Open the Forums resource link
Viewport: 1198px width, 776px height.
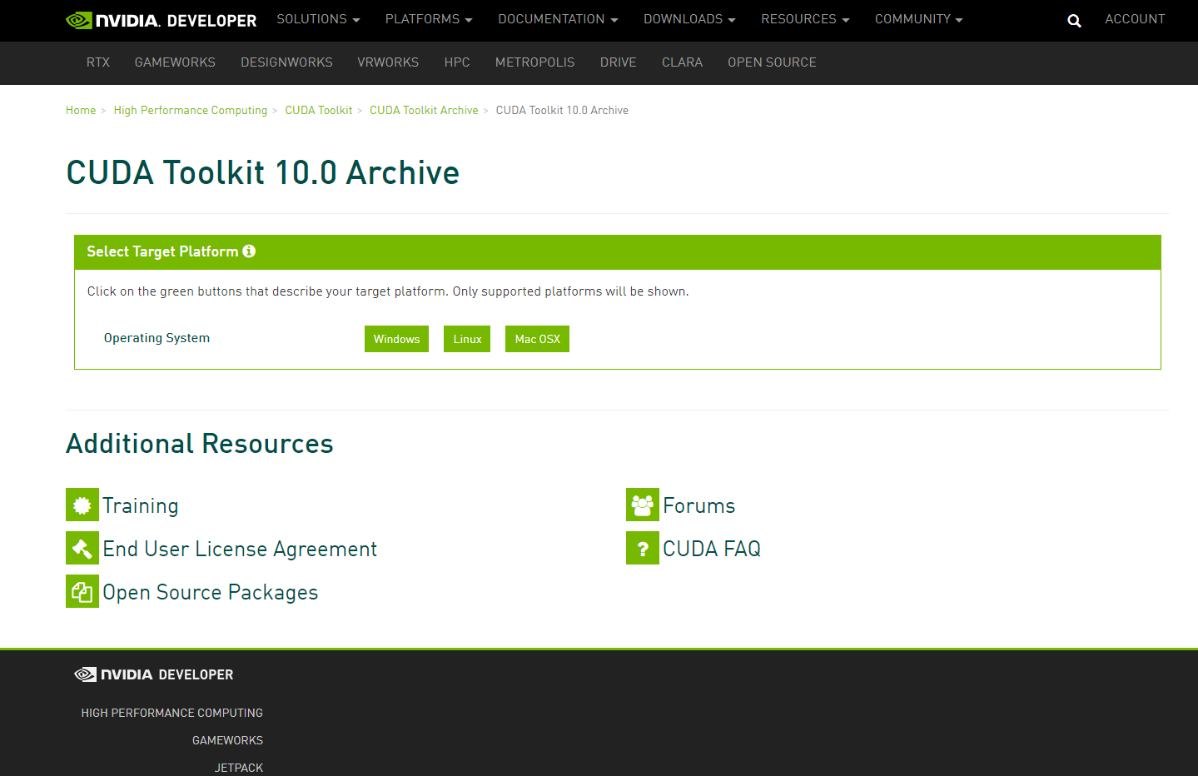tap(699, 506)
